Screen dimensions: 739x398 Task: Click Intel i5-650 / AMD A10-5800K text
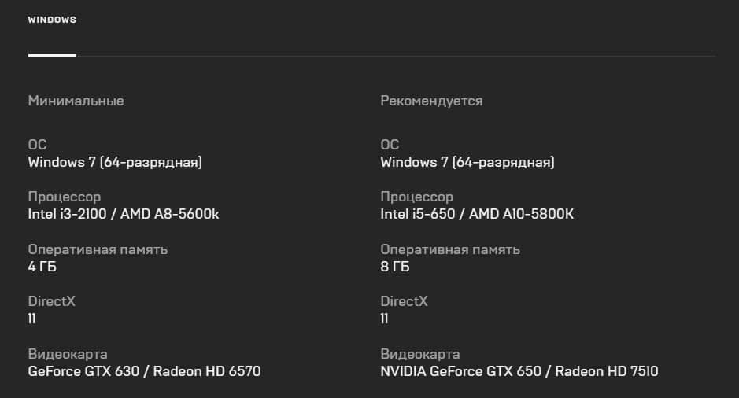click(x=477, y=214)
